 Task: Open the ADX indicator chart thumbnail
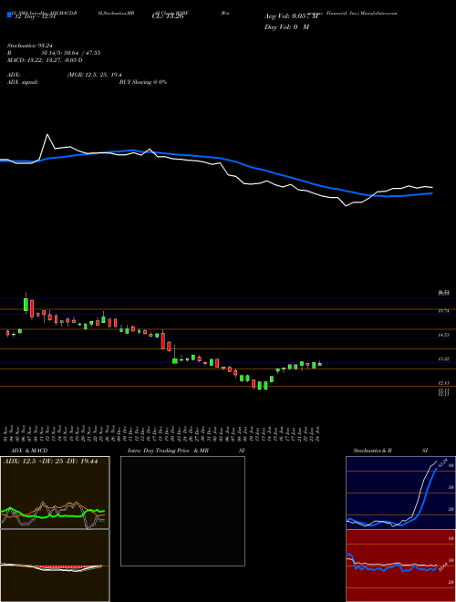(55, 493)
